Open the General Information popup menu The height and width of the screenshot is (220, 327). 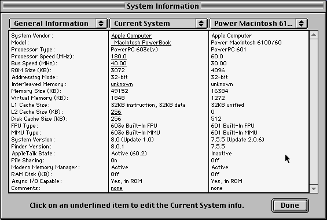coord(58,23)
